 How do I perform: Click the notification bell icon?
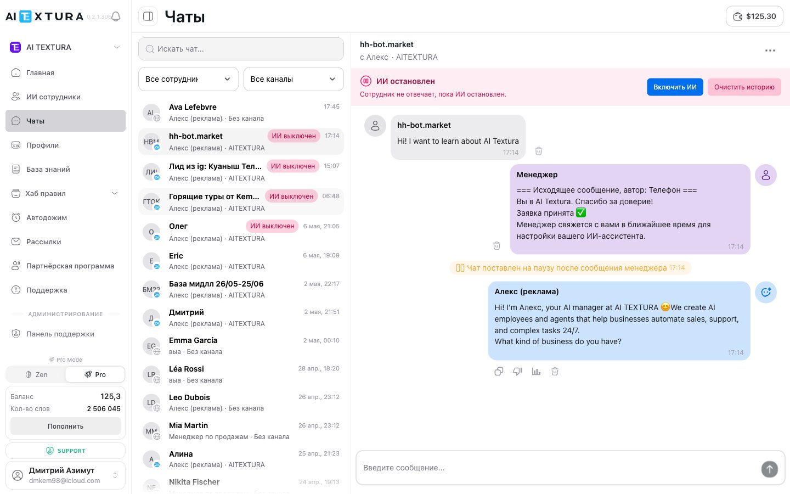point(116,16)
